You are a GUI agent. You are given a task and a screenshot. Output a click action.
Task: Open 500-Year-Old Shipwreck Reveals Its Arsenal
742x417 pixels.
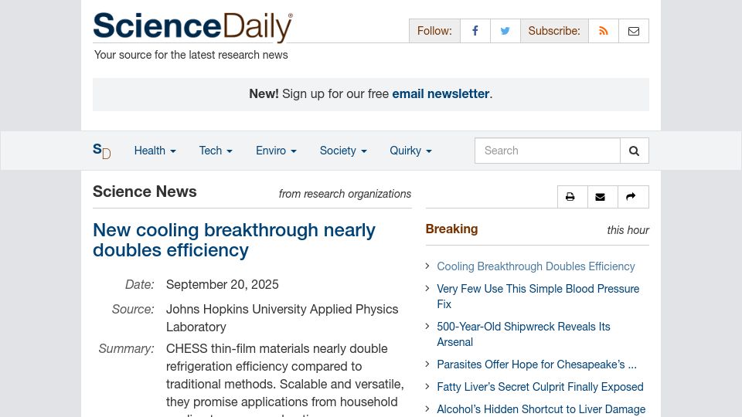523,334
